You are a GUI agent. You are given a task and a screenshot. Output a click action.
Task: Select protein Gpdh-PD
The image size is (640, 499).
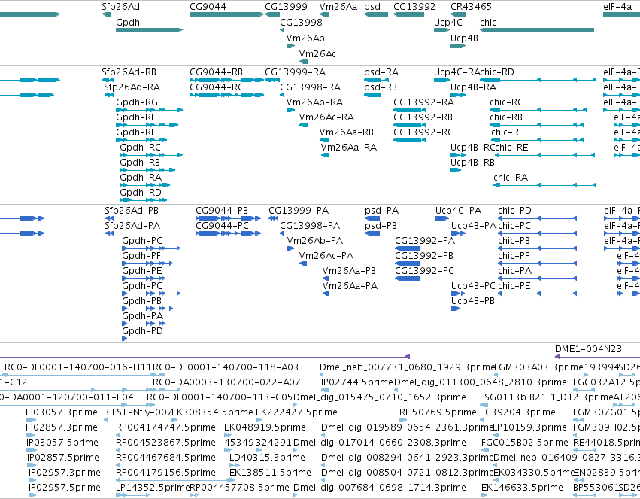[x=142, y=331]
